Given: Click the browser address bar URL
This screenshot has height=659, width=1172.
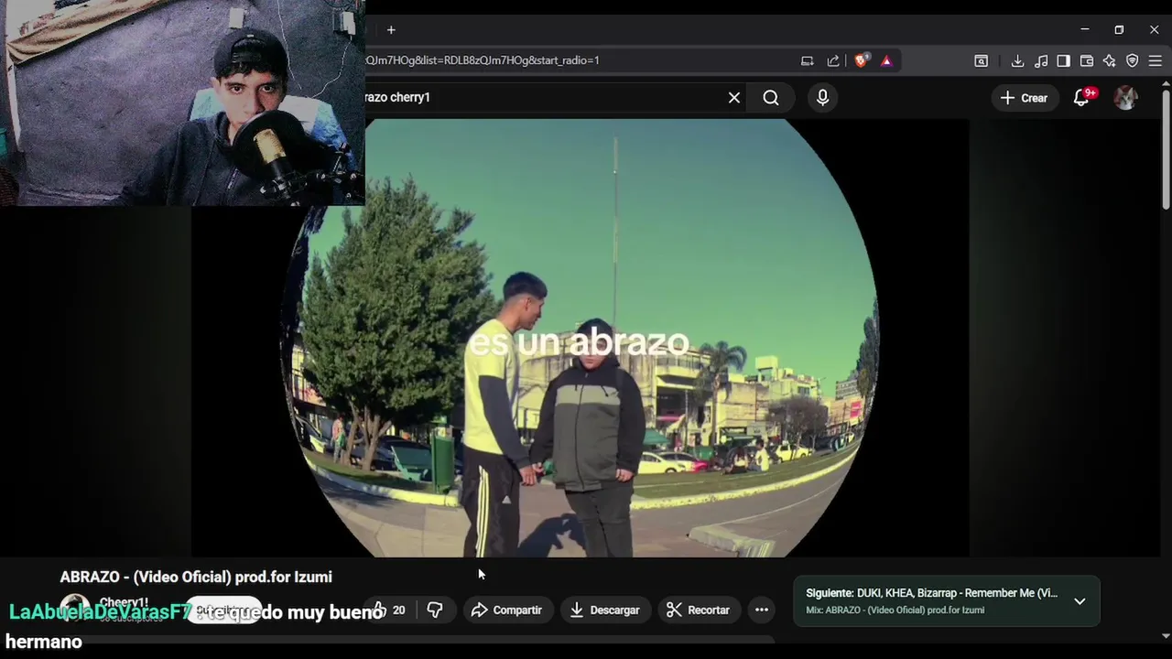Looking at the screenshot, I should click(x=483, y=60).
